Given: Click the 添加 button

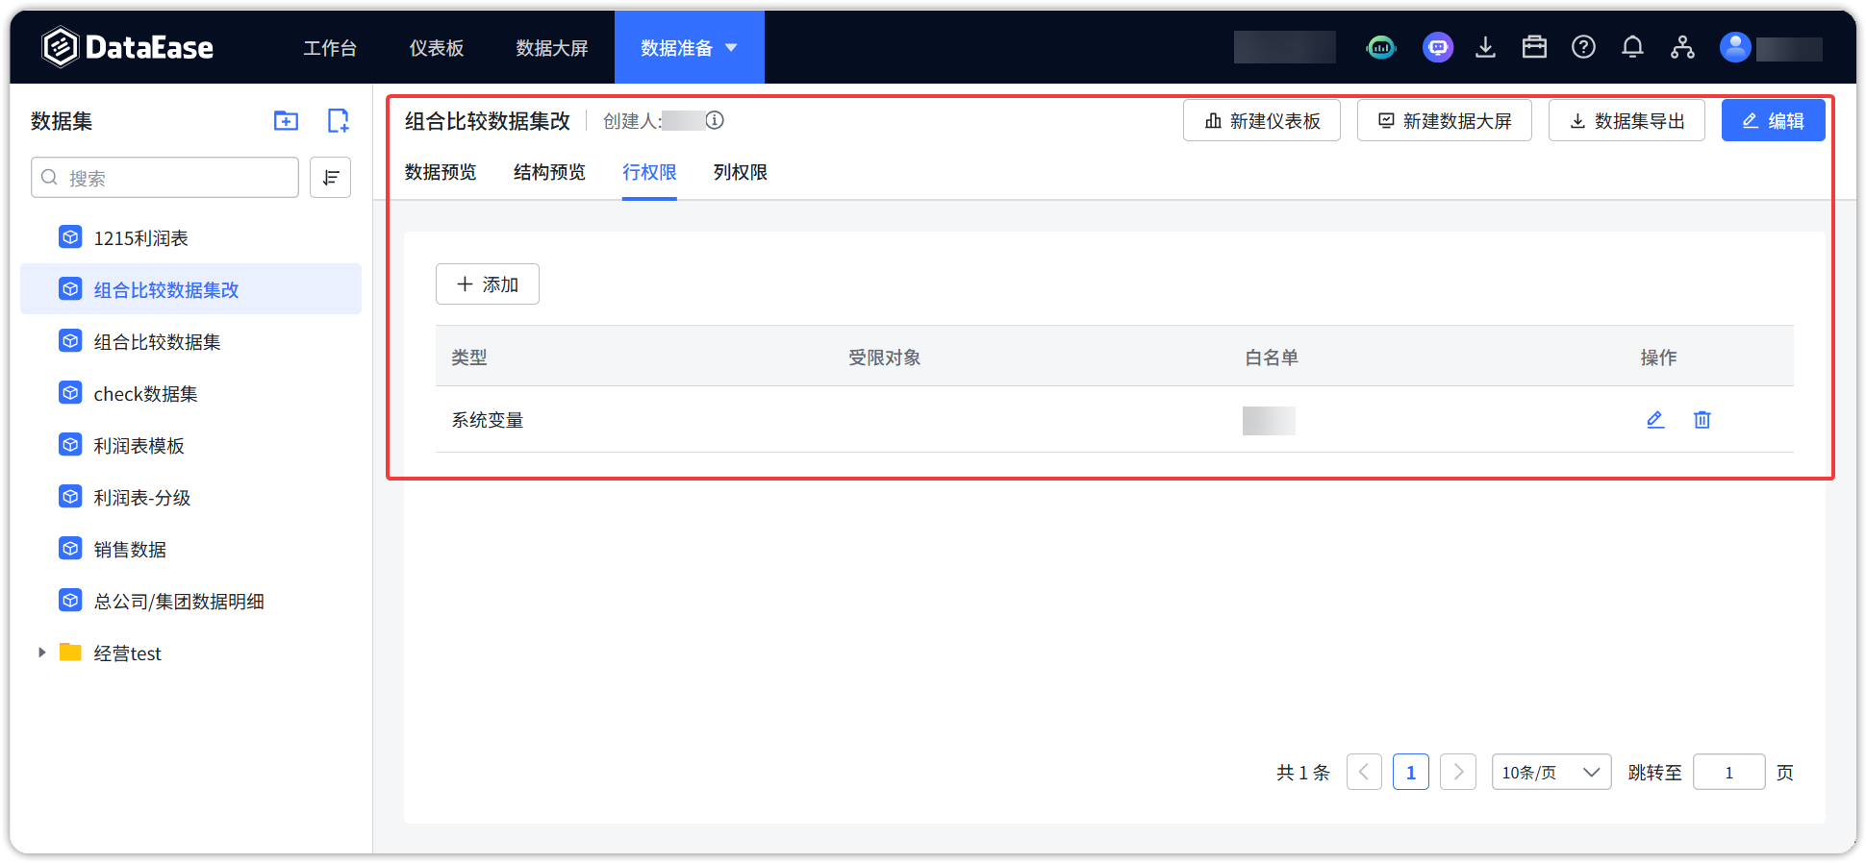Looking at the screenshot, I should pos(487,284).
